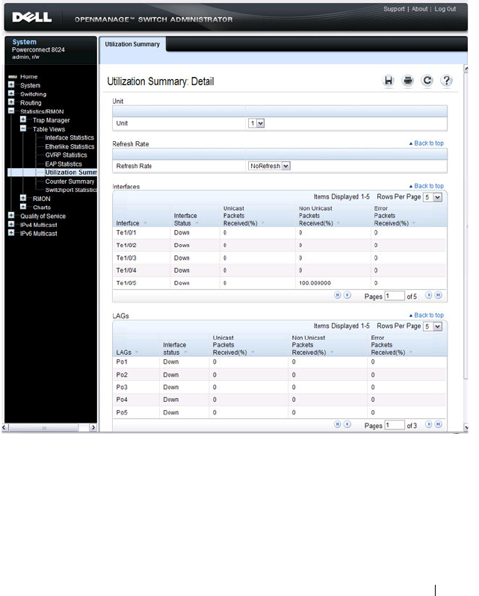Click Back to top beside Refresh Rate

click(x=427, y=143)
